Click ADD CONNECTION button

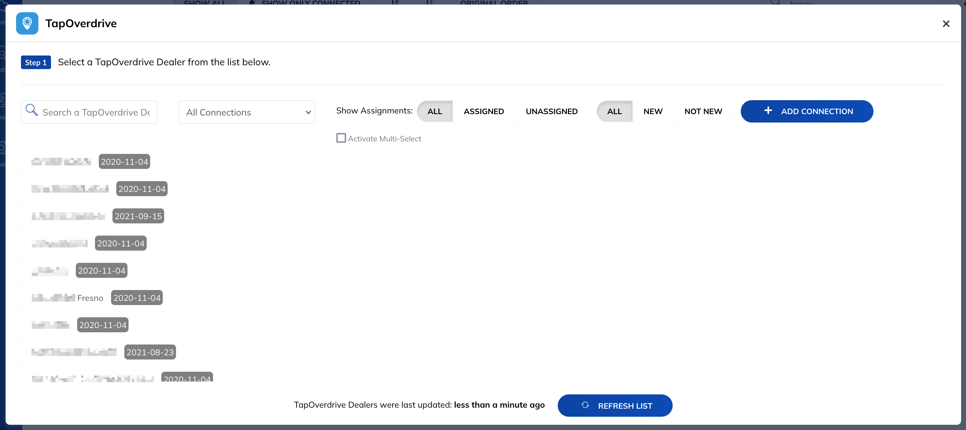tap(807, 111)
